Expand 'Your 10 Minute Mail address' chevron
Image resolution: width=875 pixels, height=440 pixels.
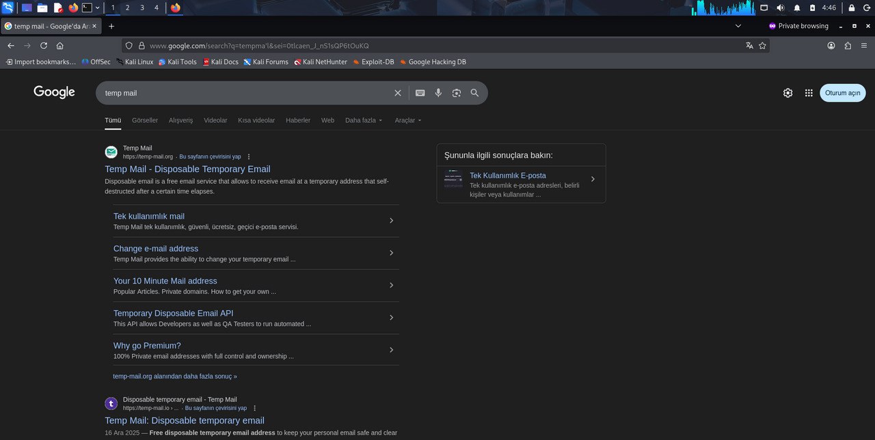coord(391,285)
